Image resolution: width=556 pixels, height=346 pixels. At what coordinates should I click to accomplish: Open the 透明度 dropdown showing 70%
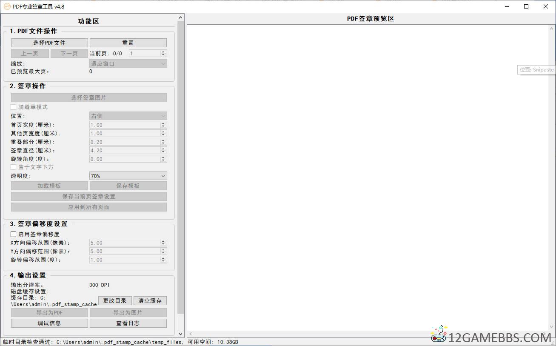pyautogui.click(x=128, y=175)
